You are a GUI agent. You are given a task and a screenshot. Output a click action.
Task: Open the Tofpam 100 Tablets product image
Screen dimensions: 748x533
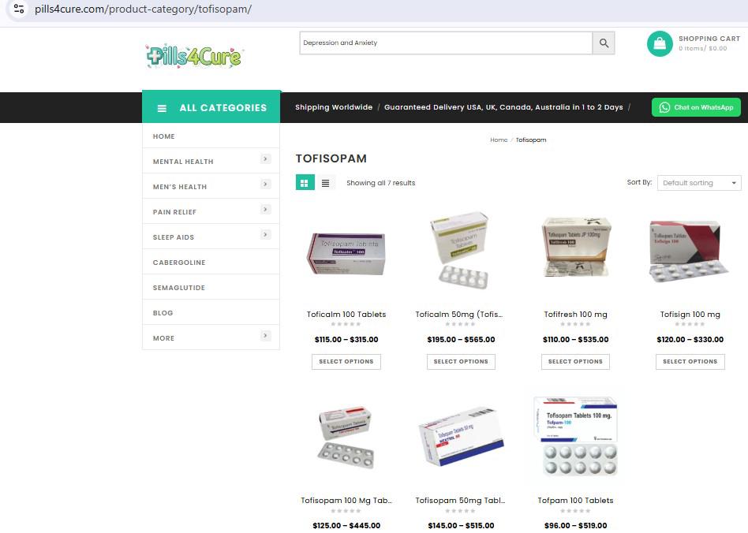pyautogui.click(x=575, y=436)
